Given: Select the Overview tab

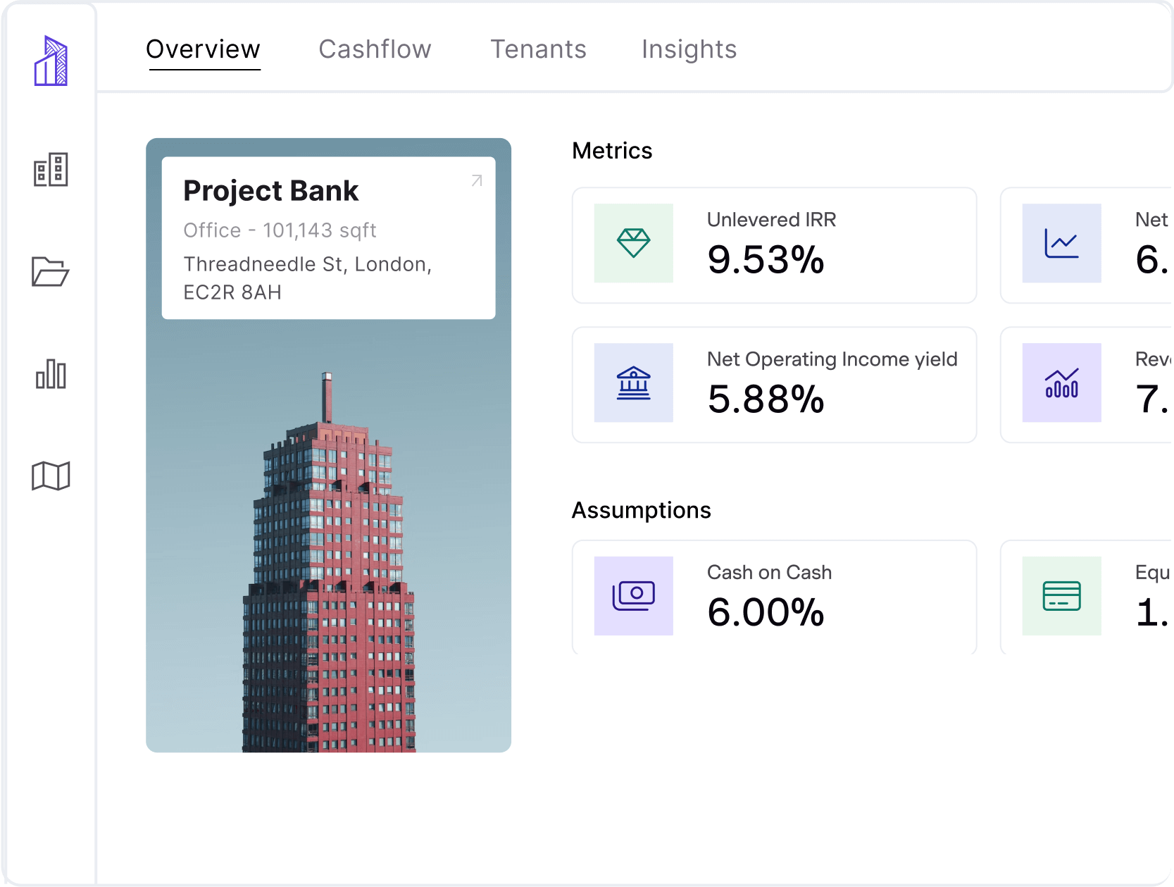Looking at the screenshot, I should pyautogui.click(x=204, y=49).
